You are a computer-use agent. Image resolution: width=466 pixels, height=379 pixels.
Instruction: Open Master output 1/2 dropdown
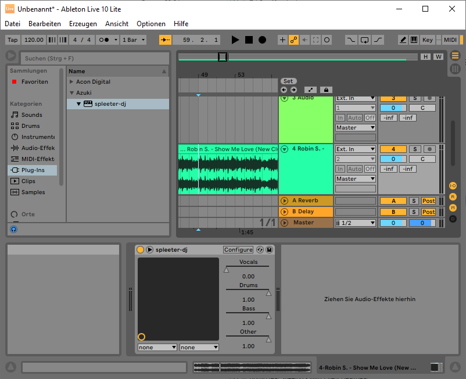(356, 223)
